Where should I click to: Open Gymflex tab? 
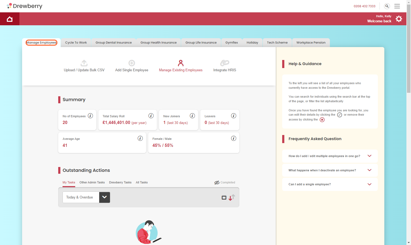coord(232,42)
